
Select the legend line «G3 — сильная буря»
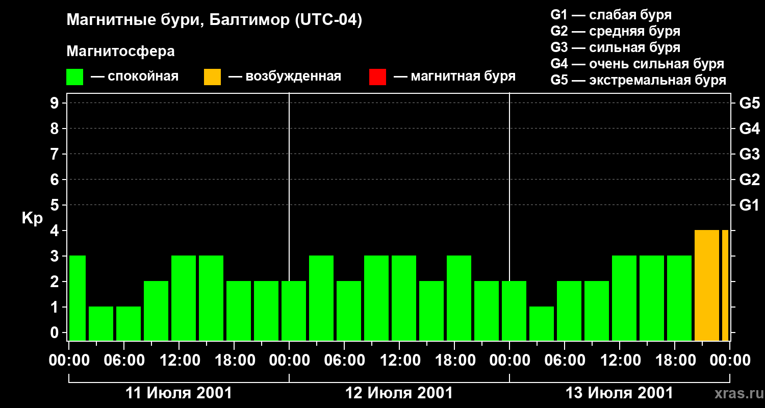616,47
